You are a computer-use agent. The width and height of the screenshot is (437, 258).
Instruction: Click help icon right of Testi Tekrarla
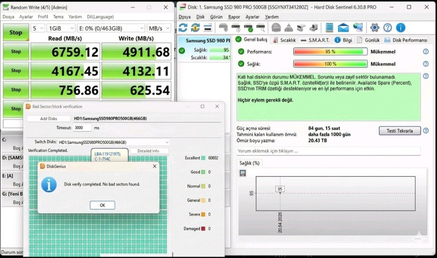(425, 131)
